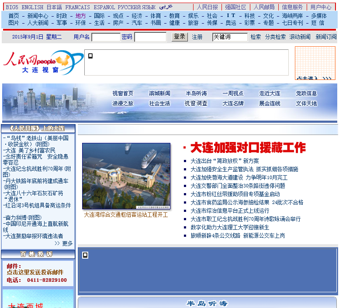Open 走近大连 tab
This screenshot has height=308, width=339.
270,93
